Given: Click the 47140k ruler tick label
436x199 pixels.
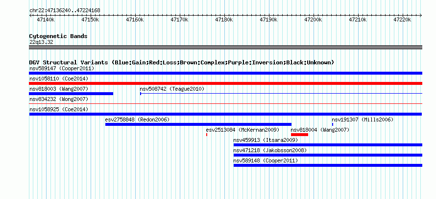Looking at the screenshot, I should point(46,20).
